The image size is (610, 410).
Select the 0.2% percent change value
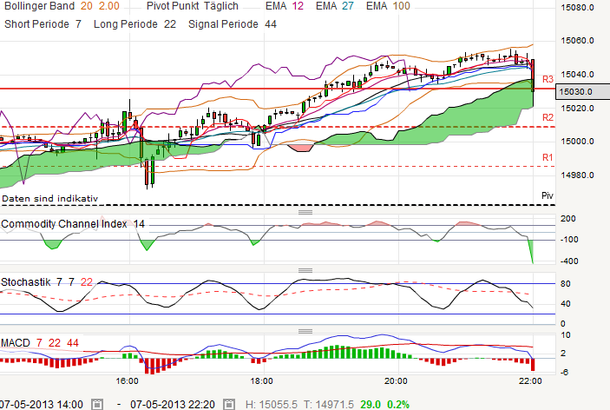coord(398,405)
